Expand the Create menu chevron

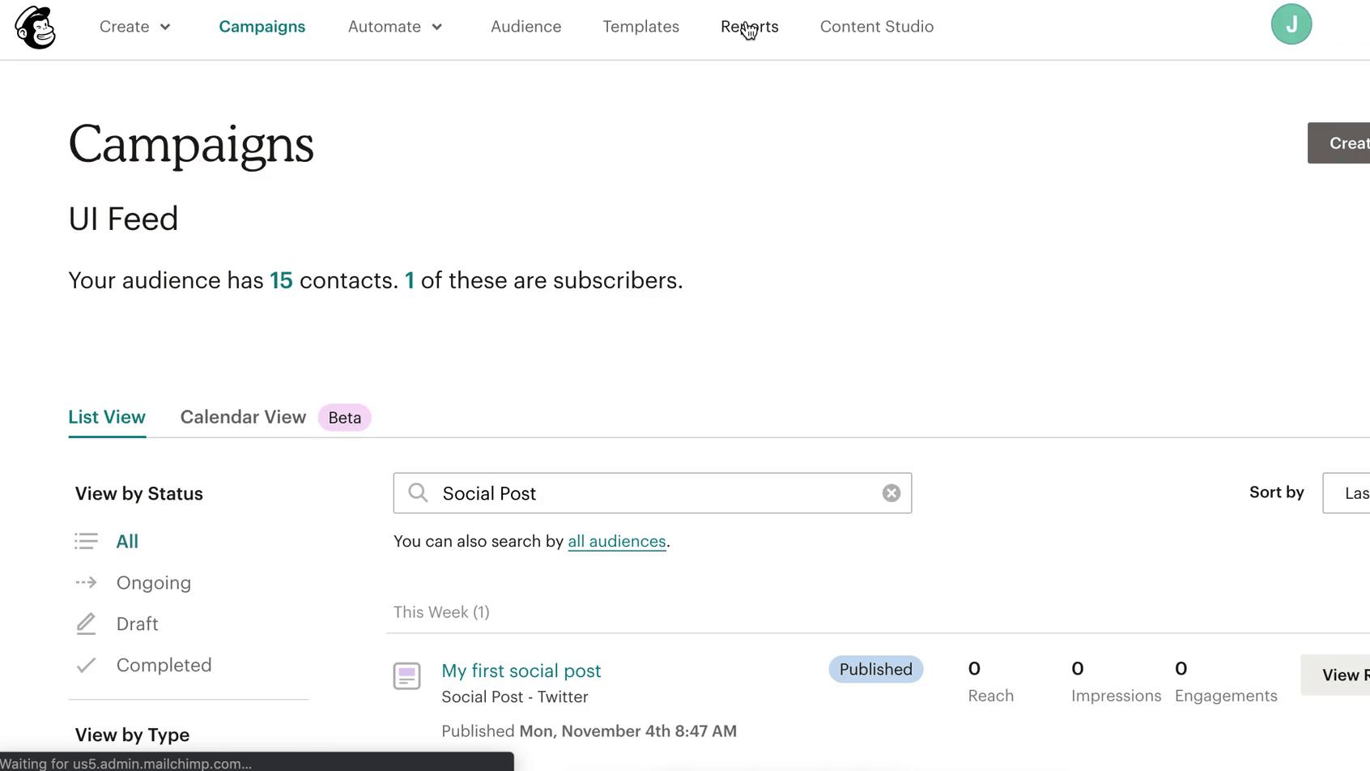164,27
